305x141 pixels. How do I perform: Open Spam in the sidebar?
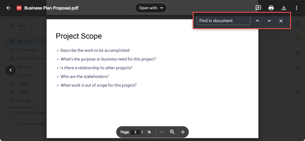pos(23,84)
